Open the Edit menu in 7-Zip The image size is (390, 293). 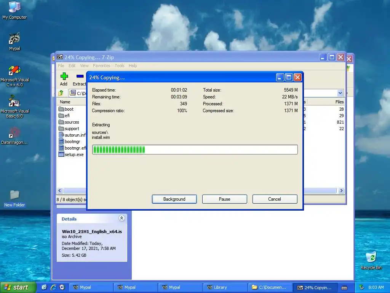click(72, 66)
